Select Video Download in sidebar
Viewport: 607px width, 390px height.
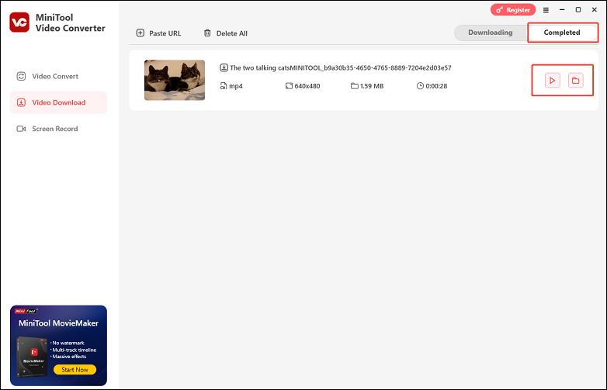point(58,102)
